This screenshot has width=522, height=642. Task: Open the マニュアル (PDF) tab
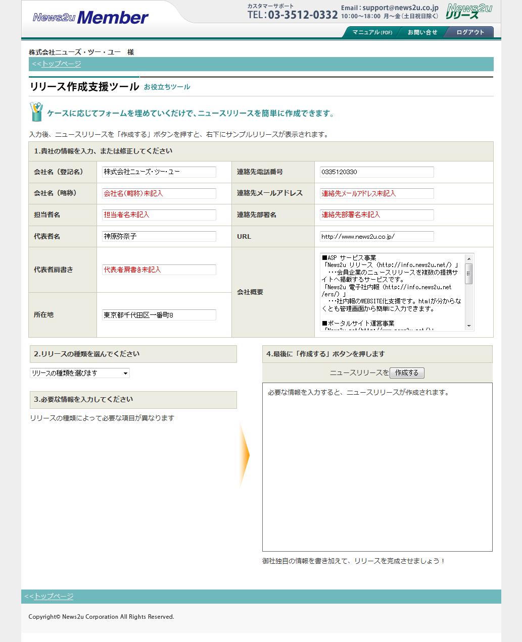pyautogui.click(x=372, y=32)
